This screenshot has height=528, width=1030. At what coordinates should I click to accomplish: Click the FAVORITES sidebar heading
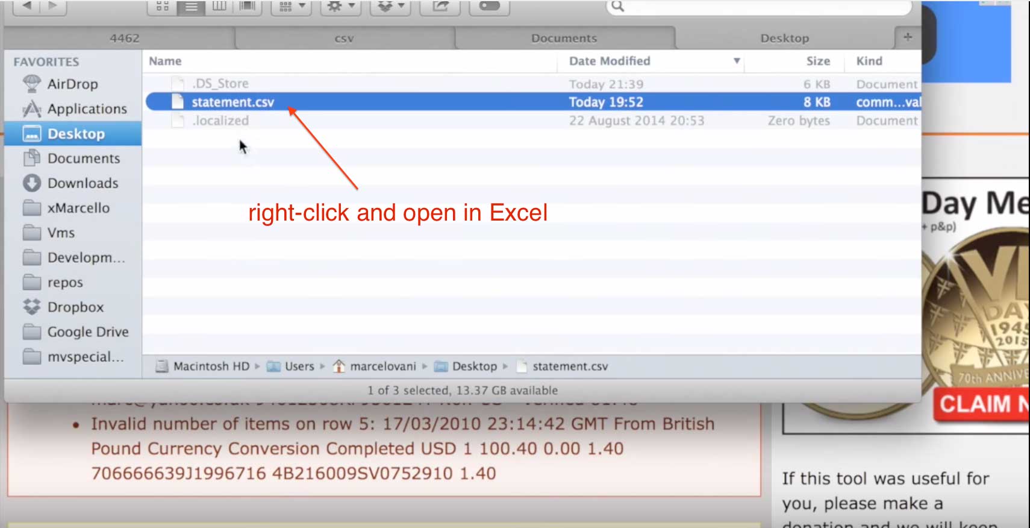(x=46, y=61)
